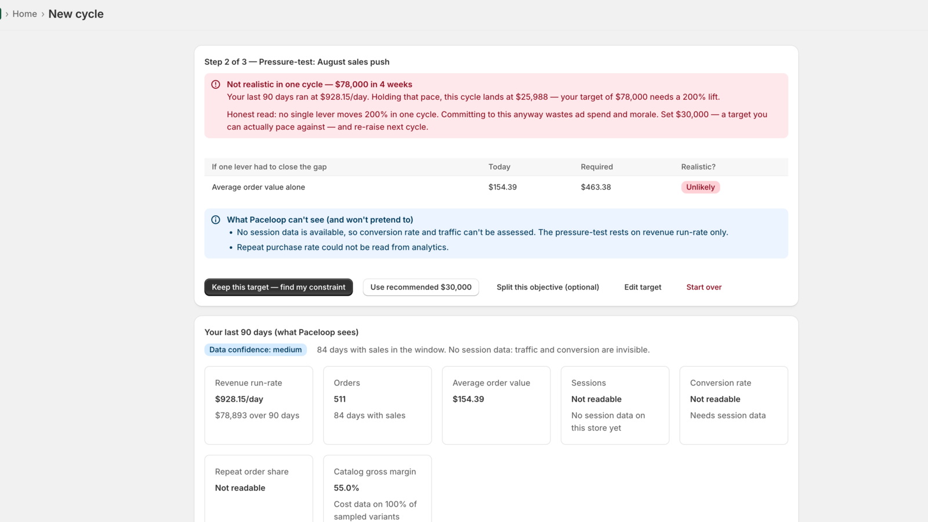Select Split this objective (optional)

(x=548, y=287)
